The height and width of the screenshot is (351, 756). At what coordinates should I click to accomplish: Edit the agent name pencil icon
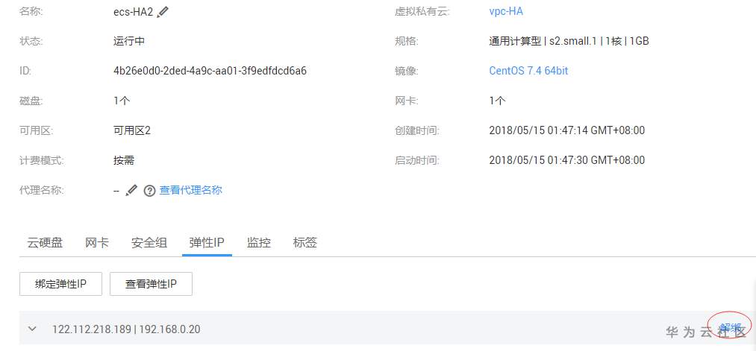point(131,191)
